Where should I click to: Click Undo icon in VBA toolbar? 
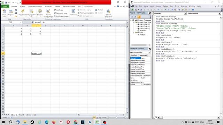coord(158,10)
